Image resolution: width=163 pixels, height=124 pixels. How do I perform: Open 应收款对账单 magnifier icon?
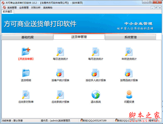point(26,95)
